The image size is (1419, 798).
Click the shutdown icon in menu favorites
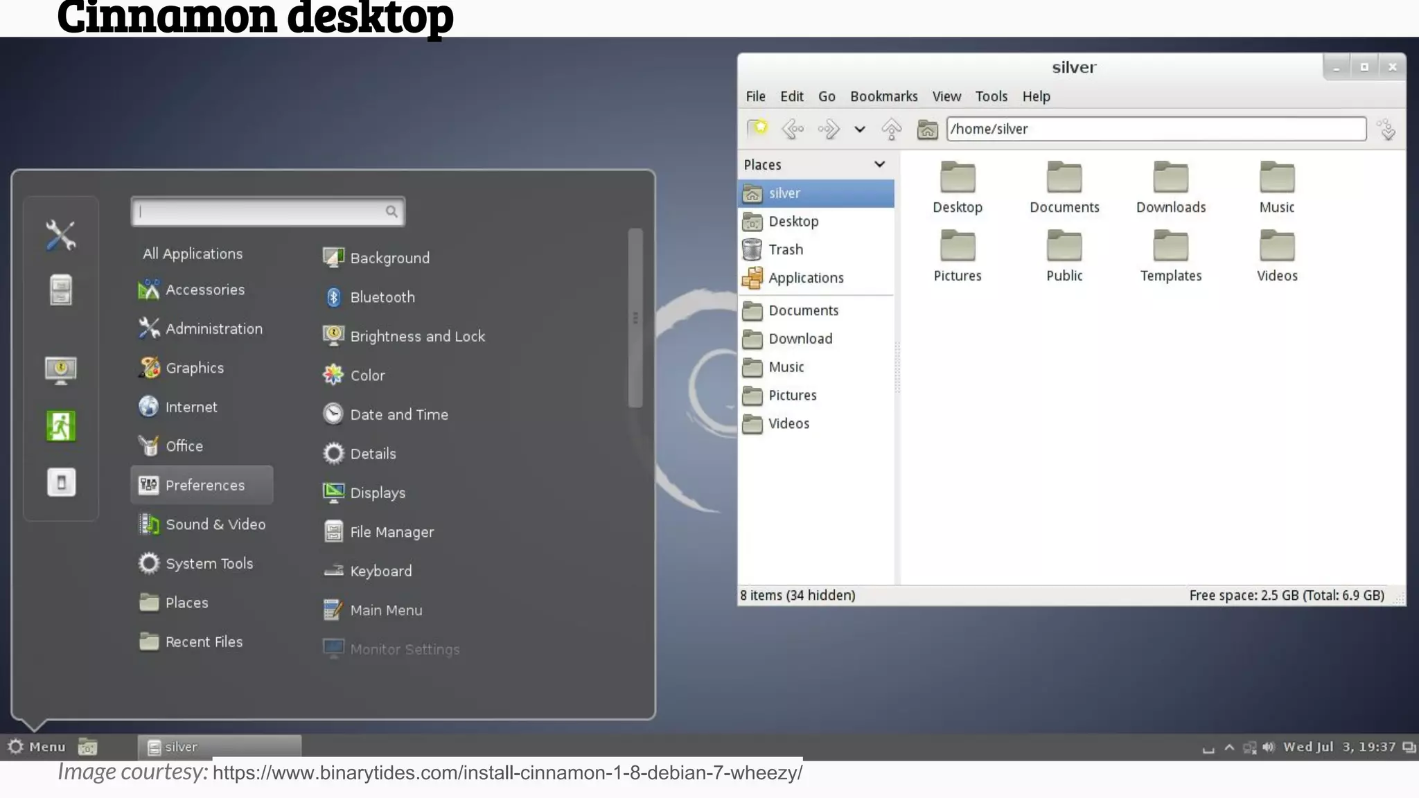click(x=61, y=482)
